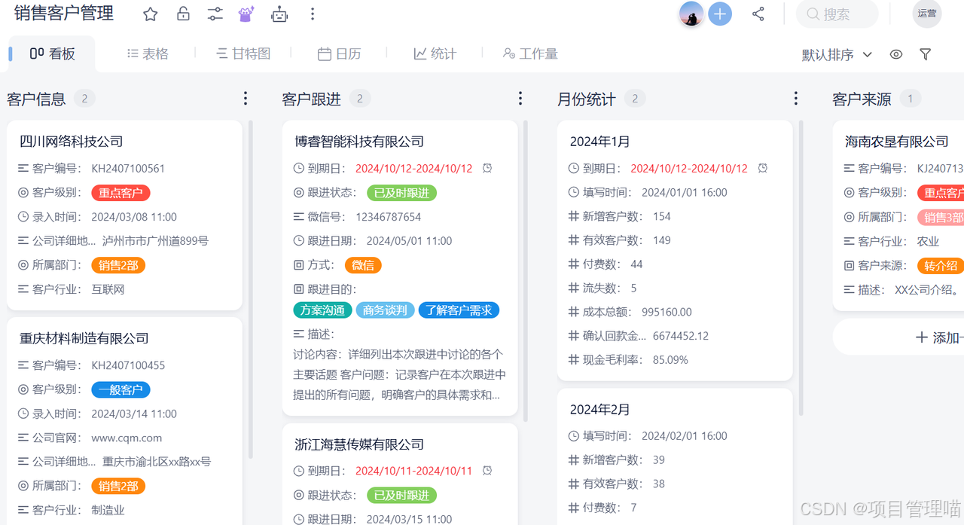The image size is (964, 525).
Task: Click the red 重点客户 tag on 四川网络科技公司
Action: tap(120, 193)
